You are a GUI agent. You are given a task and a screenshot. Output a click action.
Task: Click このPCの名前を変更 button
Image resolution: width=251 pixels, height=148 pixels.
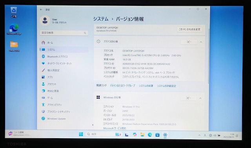189,29
